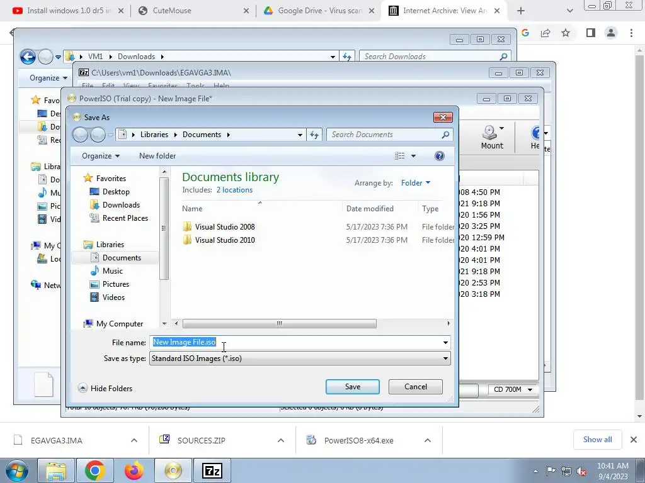Image resolution: width=645 pixels, height=483 pixels.
Task: Click Favorites star in Save As sidebar
Action: [x=88, y=178]
